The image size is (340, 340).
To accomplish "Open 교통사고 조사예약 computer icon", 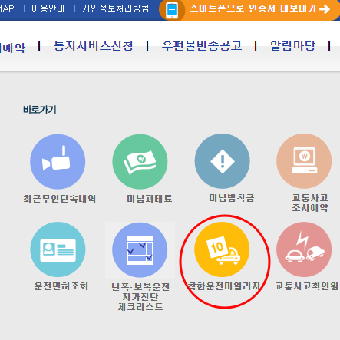I will [x=304, y=161].
